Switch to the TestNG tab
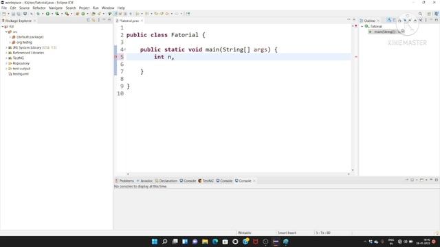The image size is (440, 247). 206,181
